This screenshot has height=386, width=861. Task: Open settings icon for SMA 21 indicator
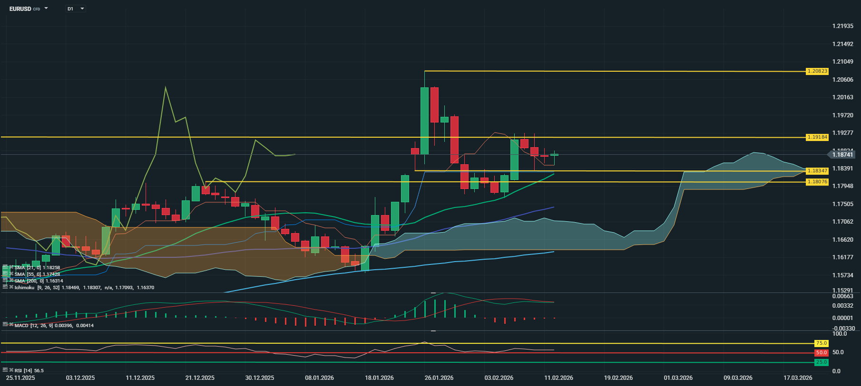click(5, 268)
